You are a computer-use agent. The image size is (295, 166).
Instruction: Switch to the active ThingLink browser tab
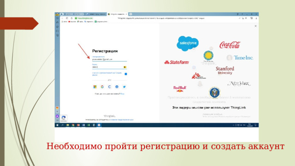(118, 14)
